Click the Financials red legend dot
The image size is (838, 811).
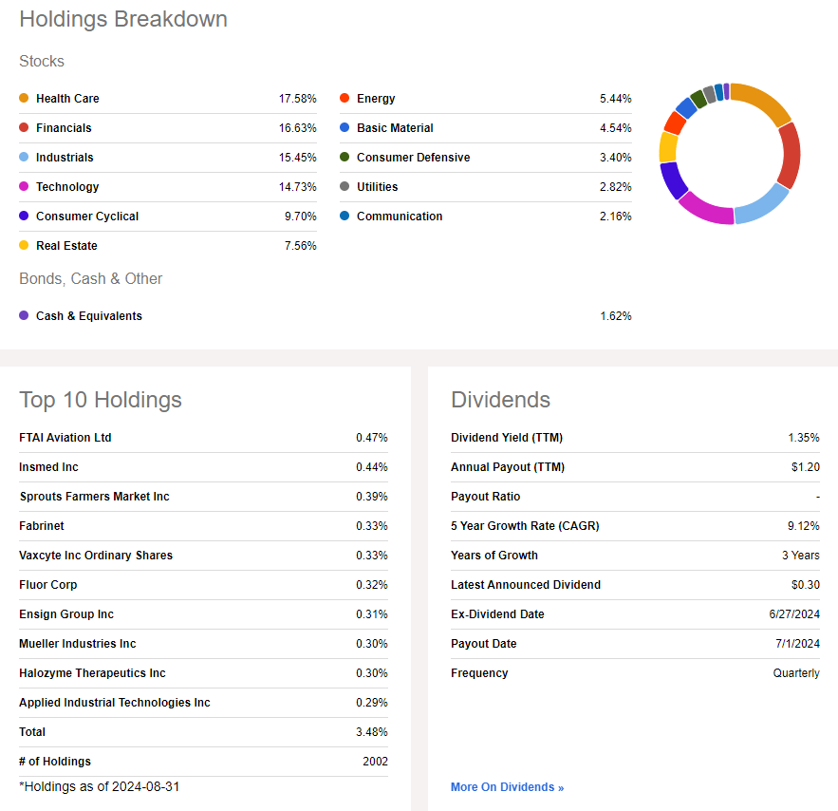click(24, 128)
